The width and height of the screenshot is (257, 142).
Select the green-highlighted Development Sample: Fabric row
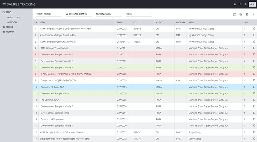145,93
